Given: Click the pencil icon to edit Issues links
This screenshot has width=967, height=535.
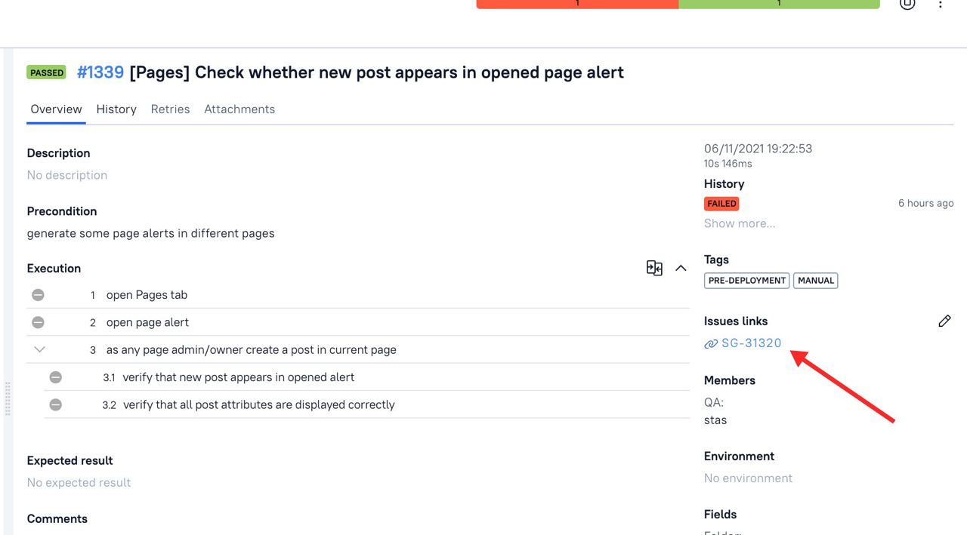Looking at the screenshot, I should point(944,321).
